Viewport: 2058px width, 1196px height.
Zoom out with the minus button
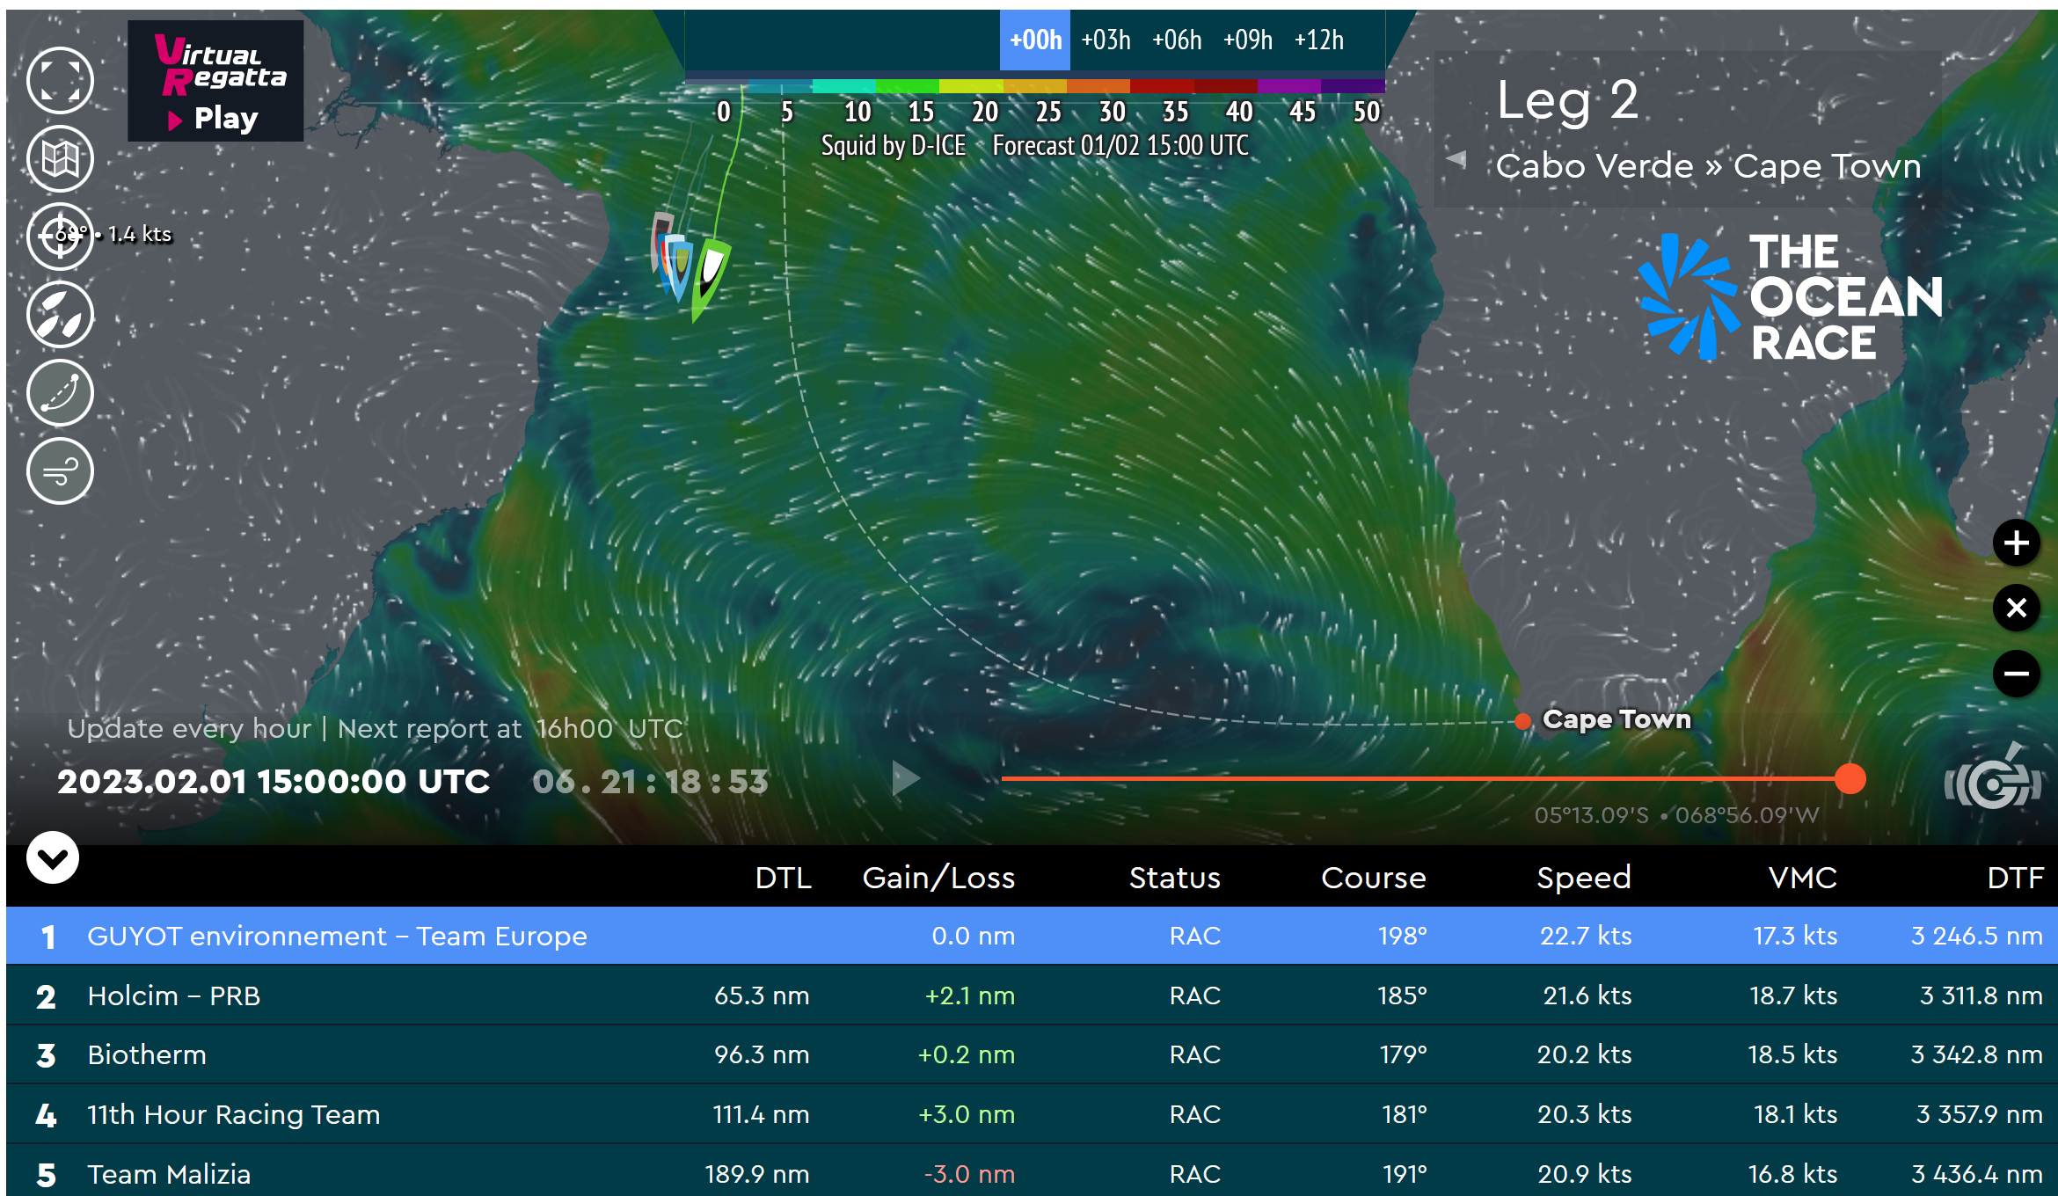tap(2016, 674)
